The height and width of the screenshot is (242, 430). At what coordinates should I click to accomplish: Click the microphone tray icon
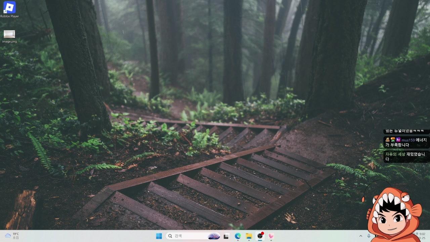pyautogui.click(x=369, y=236)
